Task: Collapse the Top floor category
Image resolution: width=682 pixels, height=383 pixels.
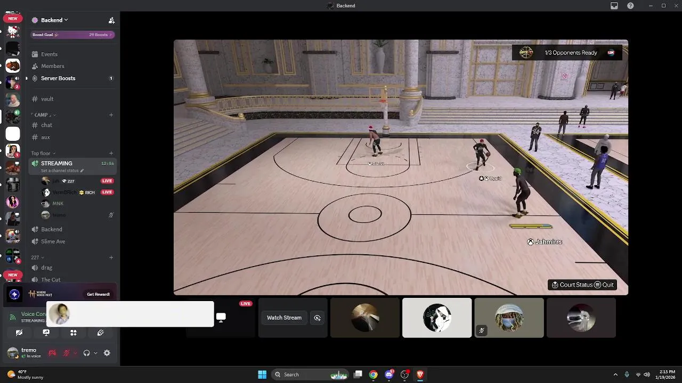Action: click(43, 153)
